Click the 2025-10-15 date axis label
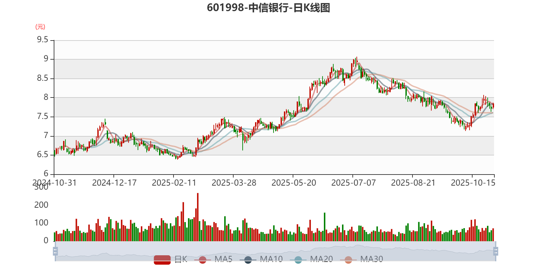Viewport: 537px width, 268px height. point(473,183)
